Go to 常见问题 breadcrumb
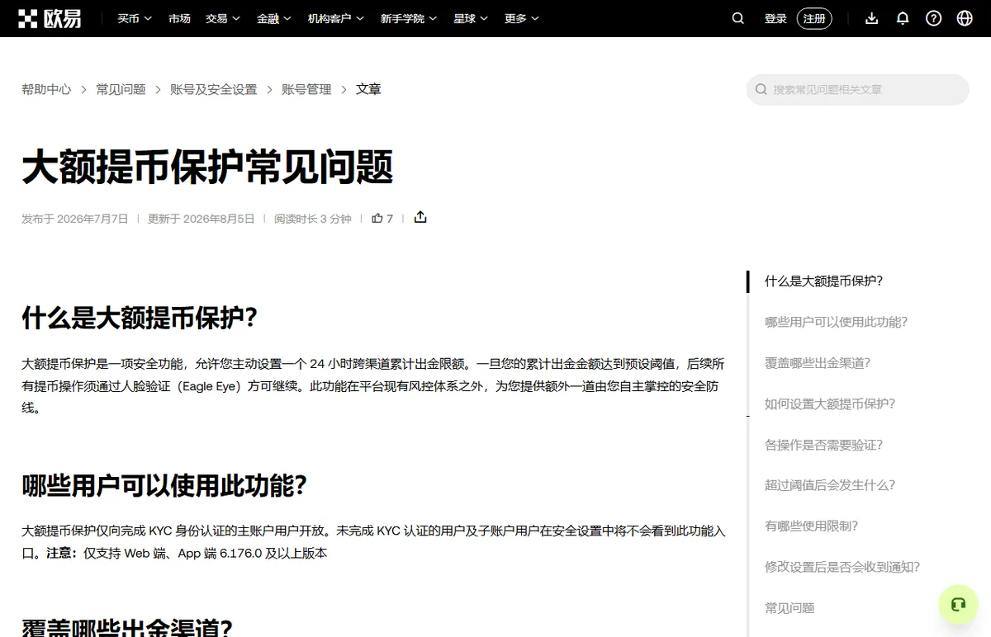991x637 pixels. tap(121, 89)
